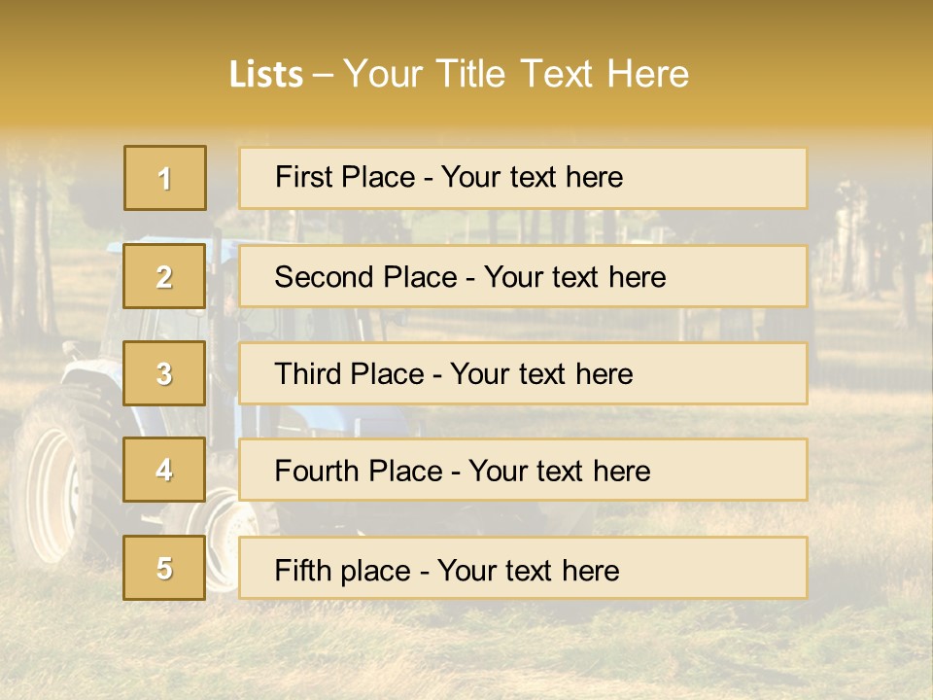This screenshot has width=933, height=700.
Task: Click the bold word Lists in title
Action: tap(266, 74)
